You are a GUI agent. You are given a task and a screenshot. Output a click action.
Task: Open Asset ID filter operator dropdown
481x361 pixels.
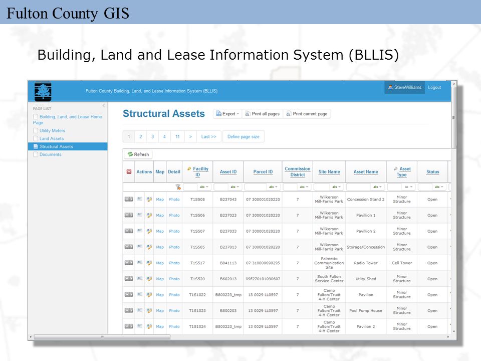coord(235,187)
